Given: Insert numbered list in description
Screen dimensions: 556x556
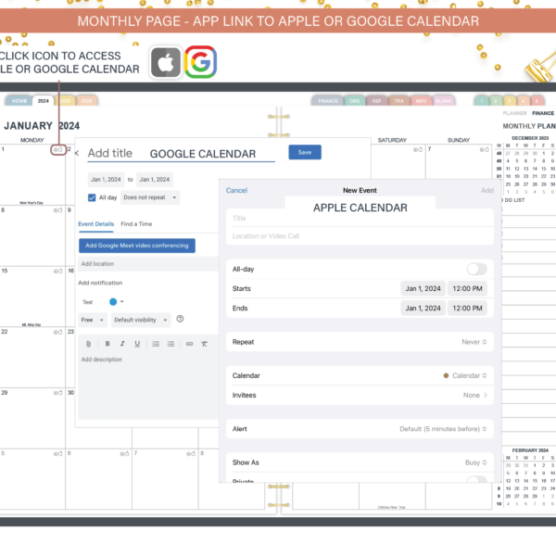Looking at the screenshot, I should (x=156, y=344).
